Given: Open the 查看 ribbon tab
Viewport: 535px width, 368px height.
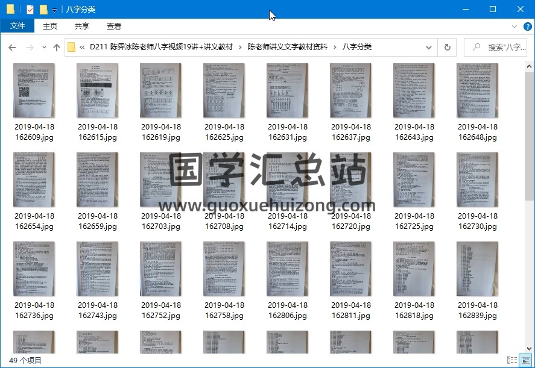Looking at the screenshot, I should [114, 27].
